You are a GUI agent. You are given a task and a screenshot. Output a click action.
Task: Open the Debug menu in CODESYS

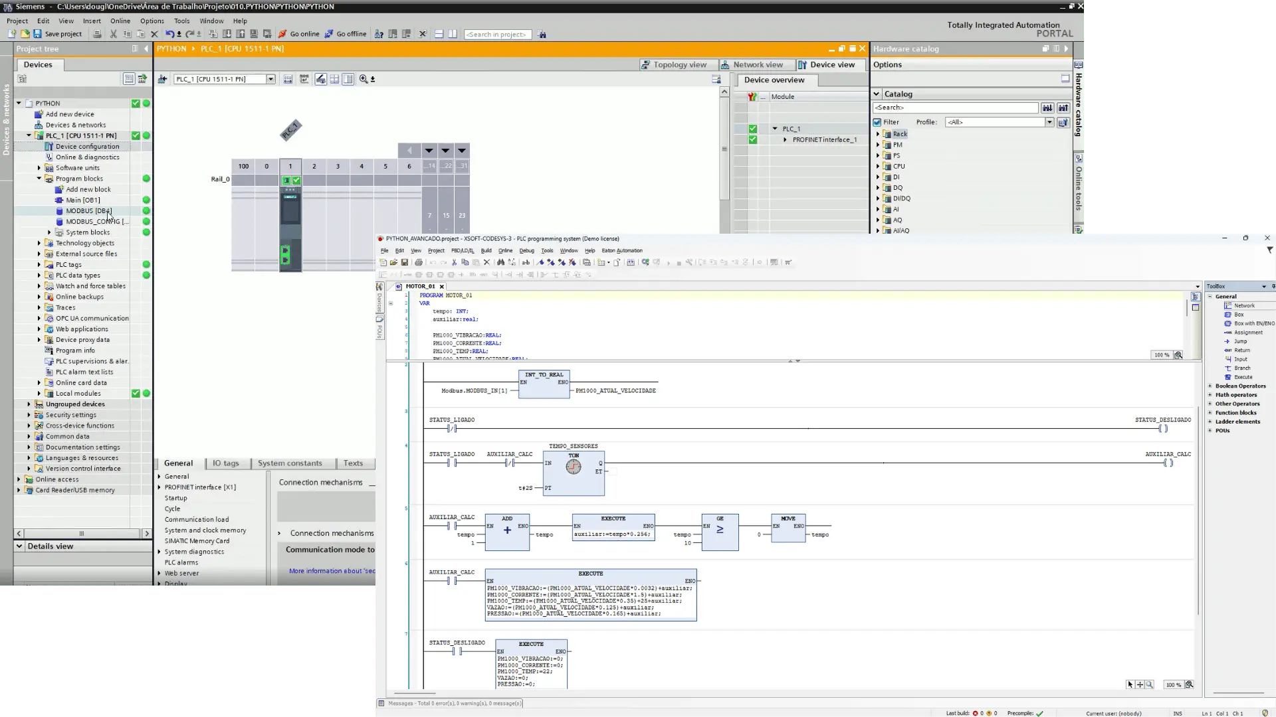pos(526,250)
